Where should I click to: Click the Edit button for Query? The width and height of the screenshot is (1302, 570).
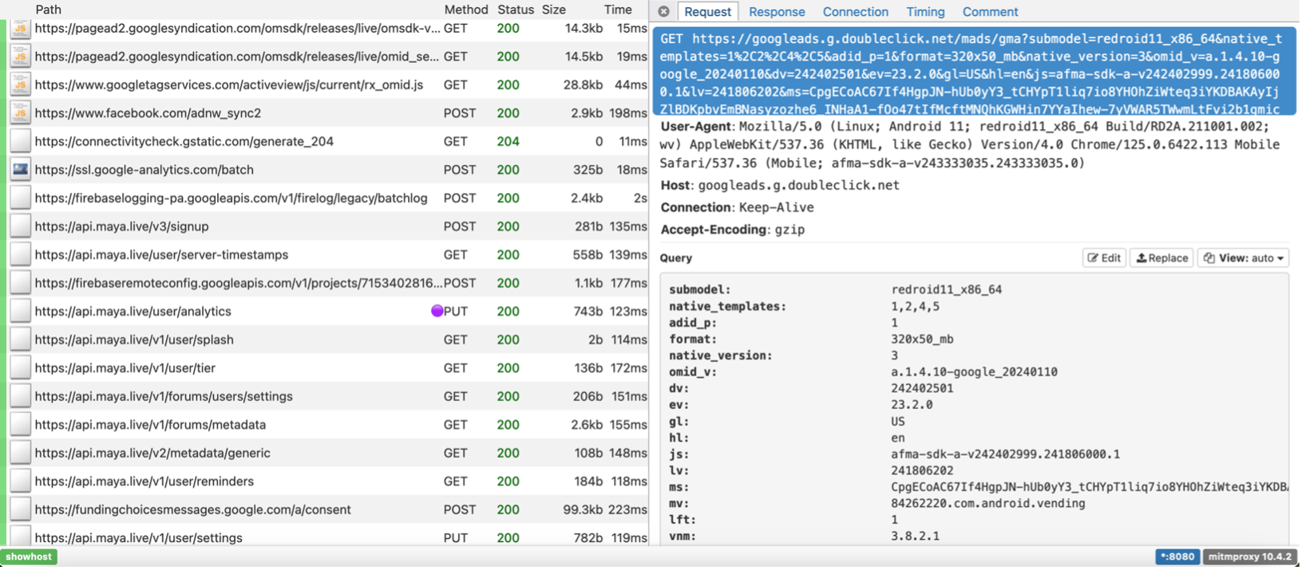tap(1104, 258)
